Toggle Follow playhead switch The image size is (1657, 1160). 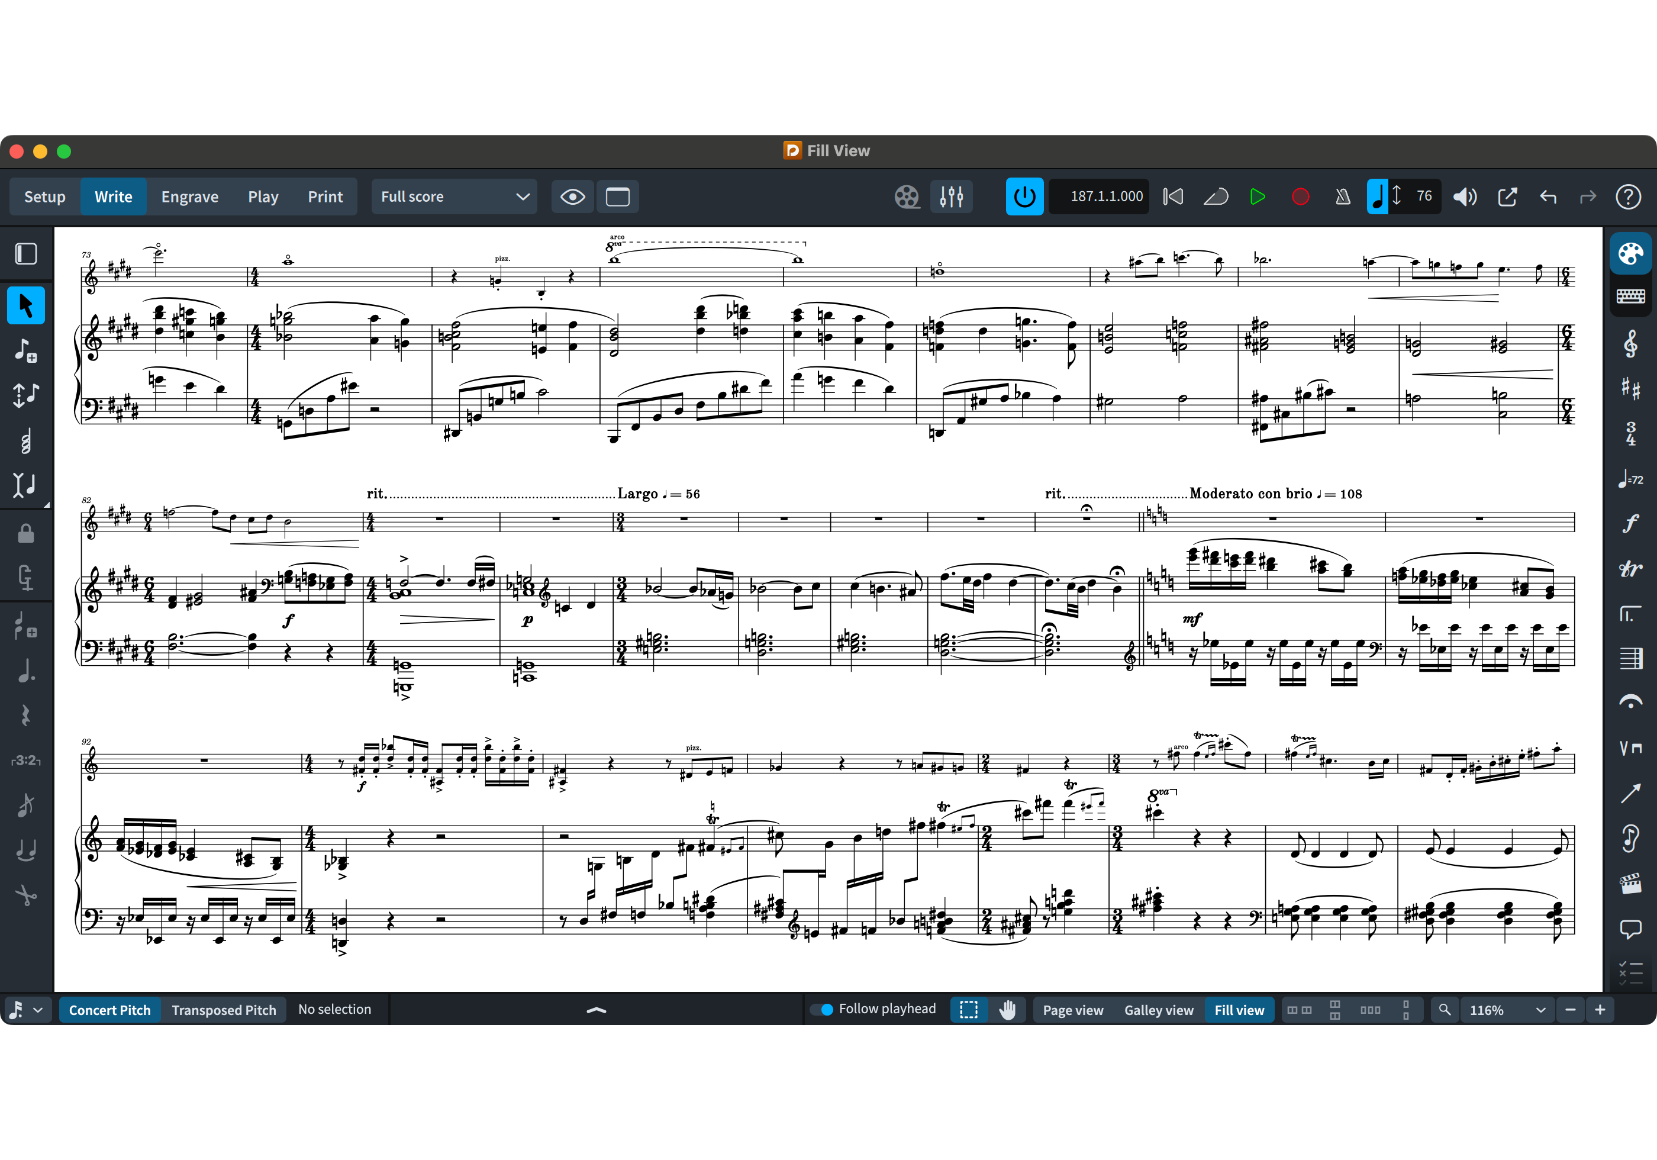click(823, 1009)
